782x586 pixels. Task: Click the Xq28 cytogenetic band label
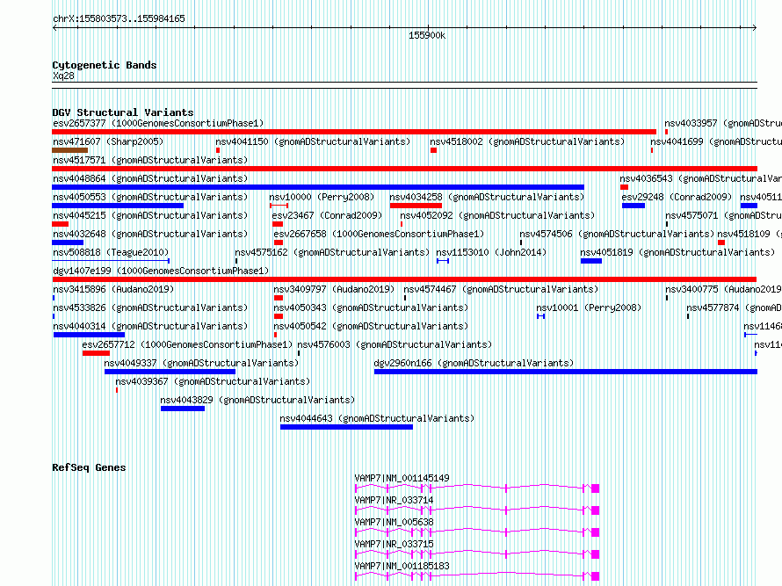[x=63, y=76]
